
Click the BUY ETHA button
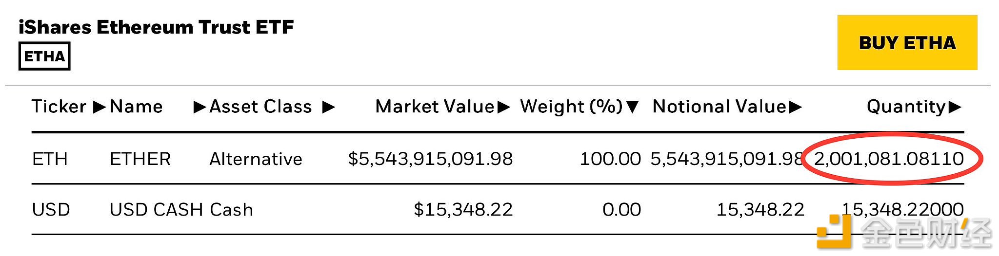[x=907, y=43]
